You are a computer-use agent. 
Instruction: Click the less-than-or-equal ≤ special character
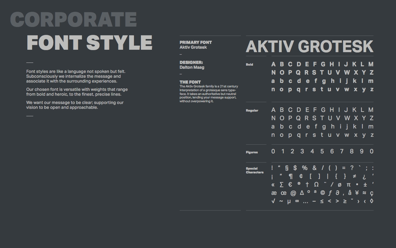pos(322,201)
